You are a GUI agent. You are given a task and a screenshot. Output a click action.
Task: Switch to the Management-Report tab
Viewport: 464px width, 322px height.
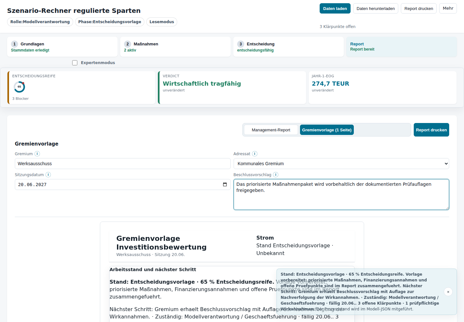pos(271,130)
